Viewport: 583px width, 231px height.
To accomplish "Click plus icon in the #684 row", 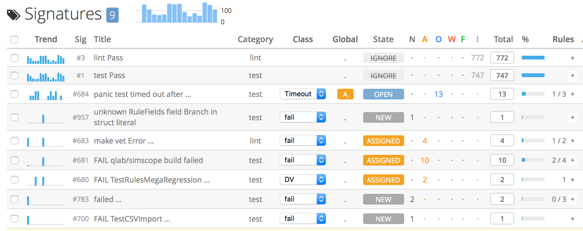I will coord(572,94).
